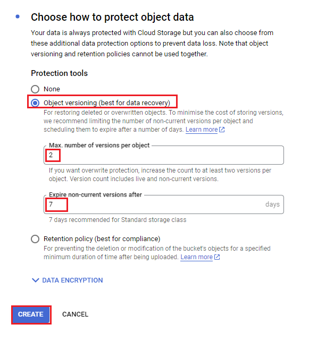Focus Expire non-current versions after field
309x350 pixels.
pos(164,204)
